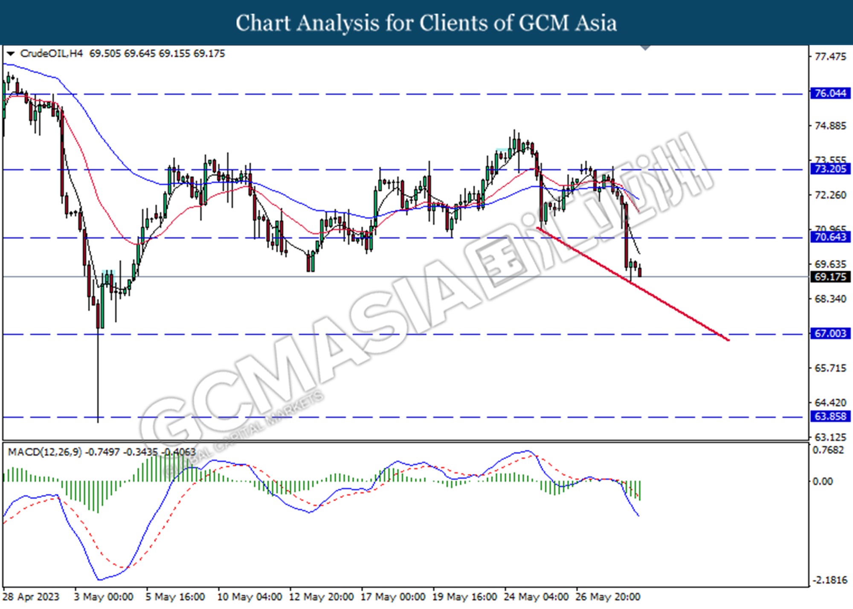This screenshot has width=853, height=609.
Task: Click the Chart Analysis for Clients header title
Action: pyautogui.click(x=426, y=23)
